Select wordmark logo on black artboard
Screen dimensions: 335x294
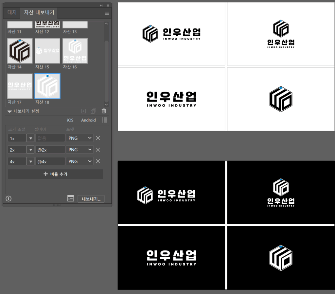pyautogui.click(x=171, y=258)
